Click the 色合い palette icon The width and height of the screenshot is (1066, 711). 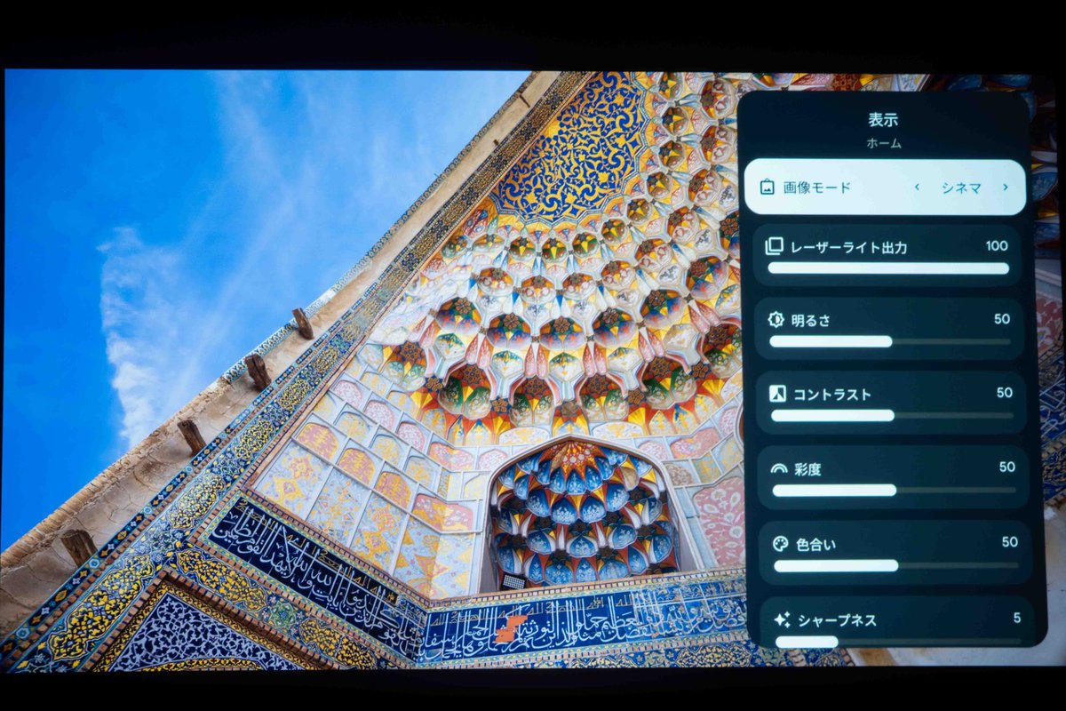pyautogui.click(x=780, y=542)
